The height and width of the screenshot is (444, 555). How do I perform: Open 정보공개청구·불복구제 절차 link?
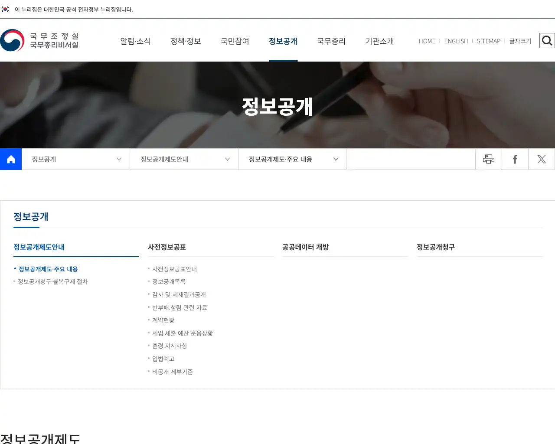(53, 282)
